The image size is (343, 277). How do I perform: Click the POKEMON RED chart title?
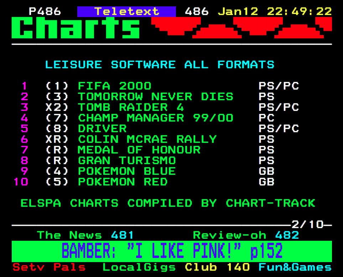123,182
